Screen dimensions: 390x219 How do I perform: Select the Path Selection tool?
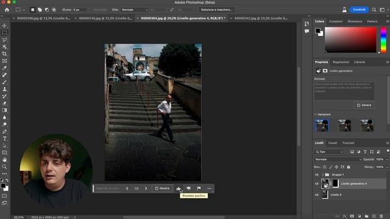[4, 145]
